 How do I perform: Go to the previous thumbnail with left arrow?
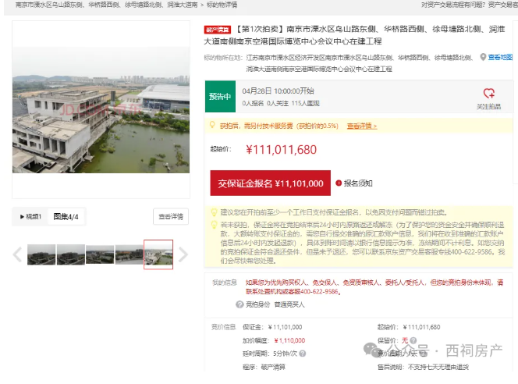click(x=17, y=254)
